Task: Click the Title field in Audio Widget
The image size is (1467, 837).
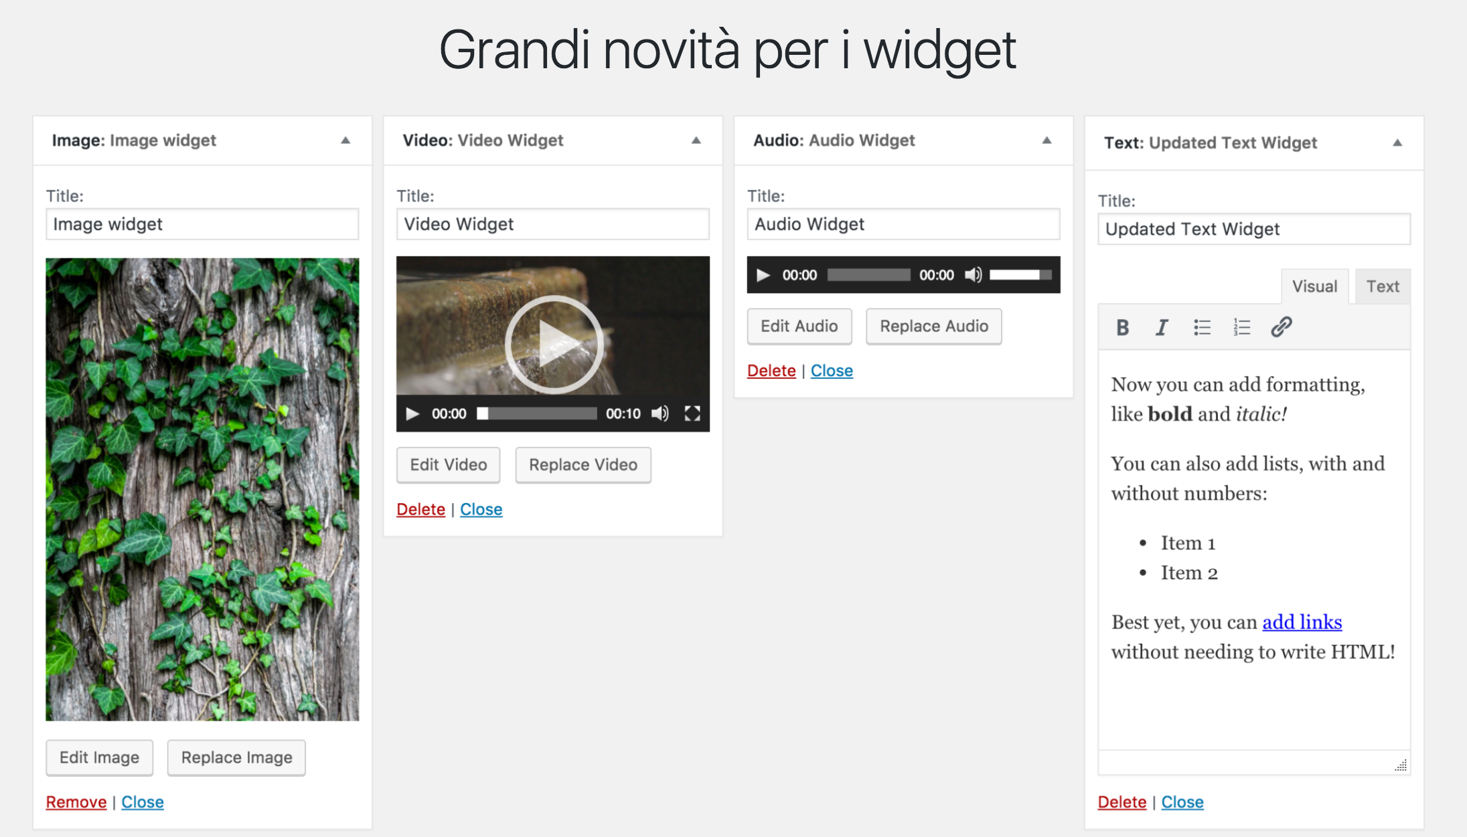Action: click(904, 223)
